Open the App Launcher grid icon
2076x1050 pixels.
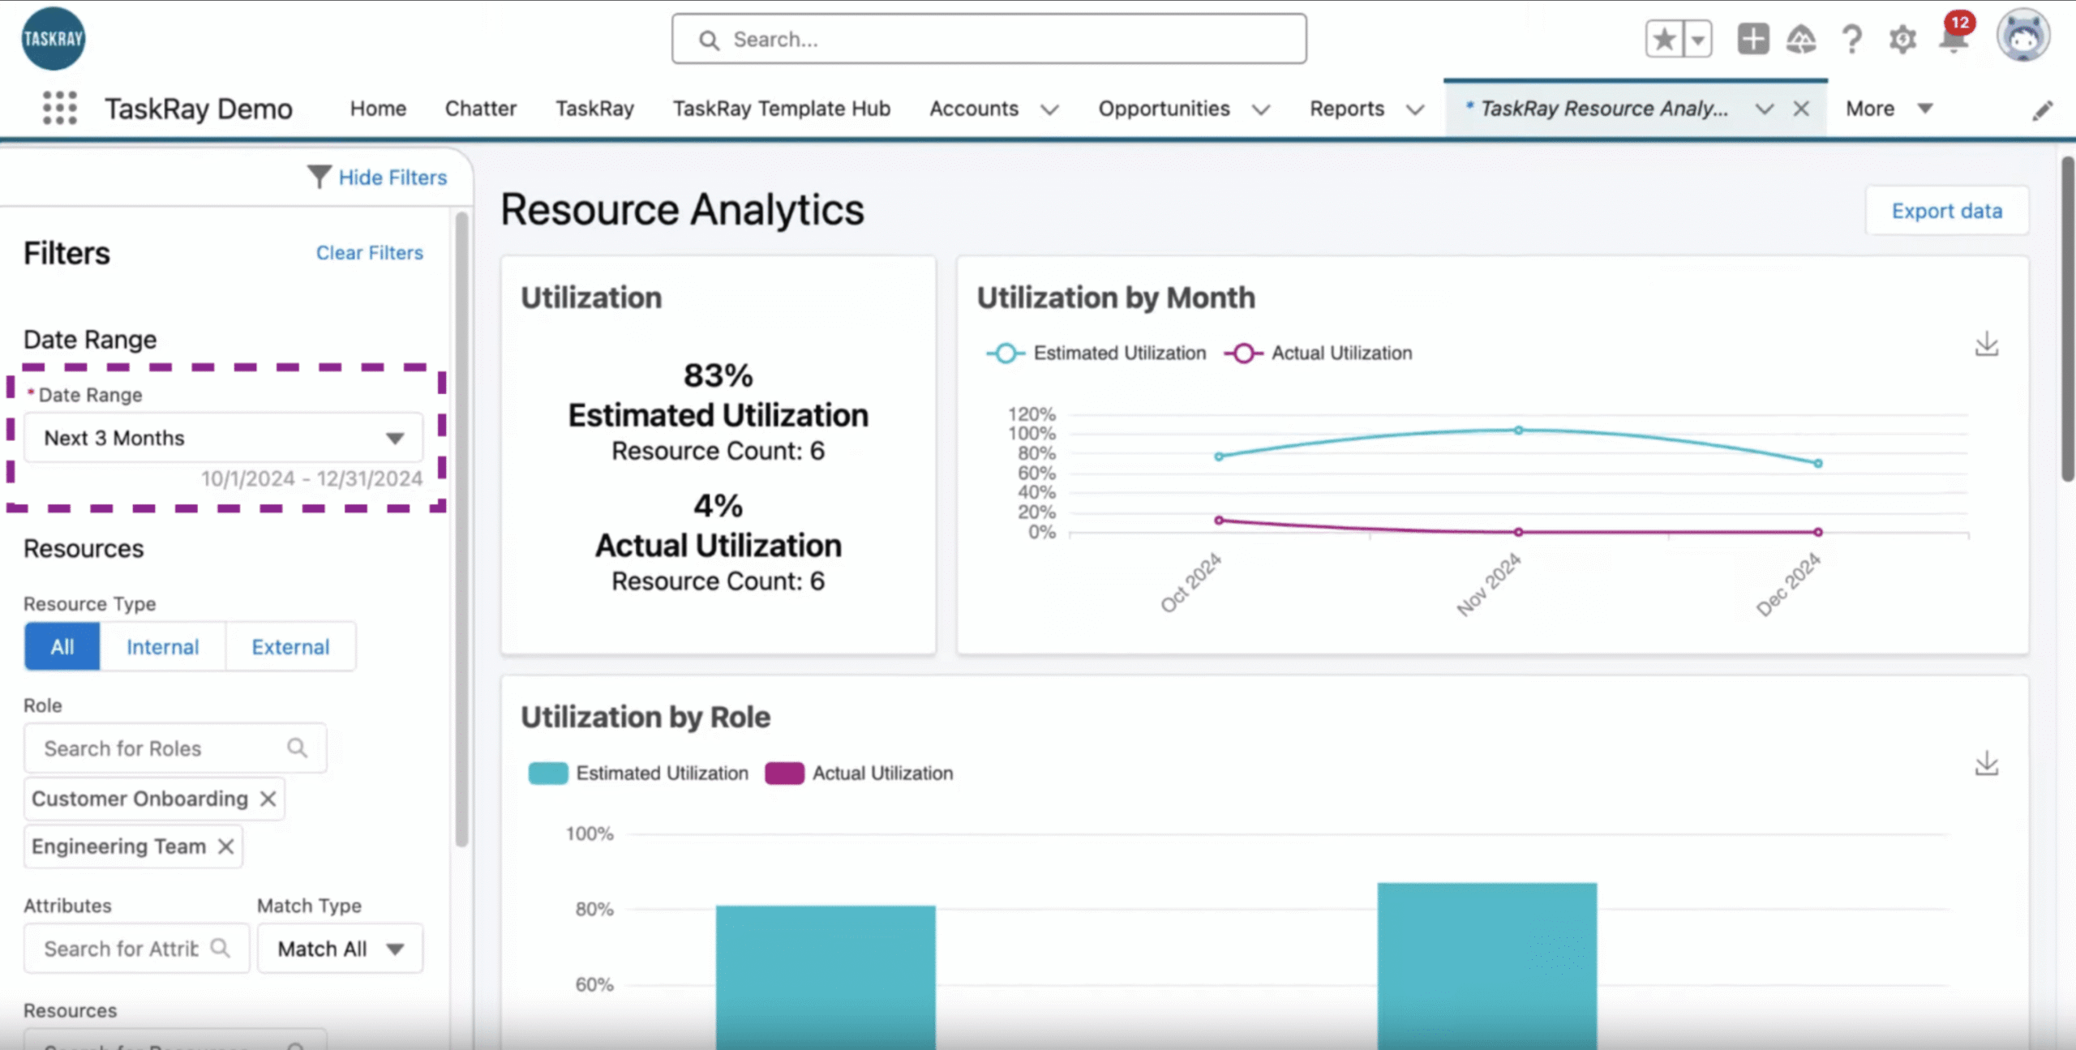pos(59,108)
